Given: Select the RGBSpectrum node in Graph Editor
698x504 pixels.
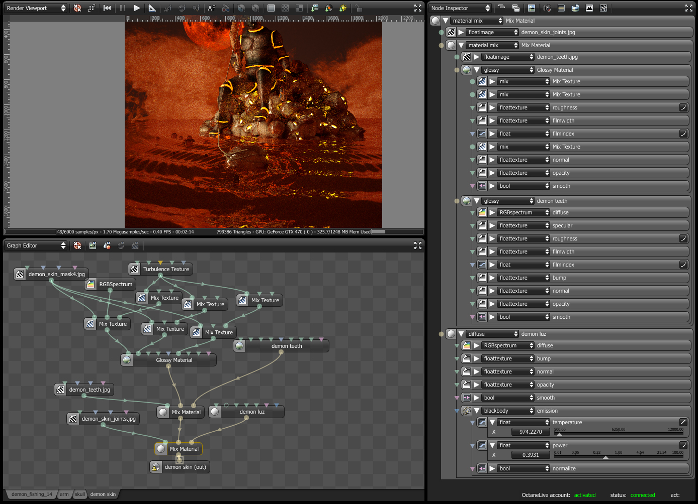Looking at the screenshot, I should [110, 284].
